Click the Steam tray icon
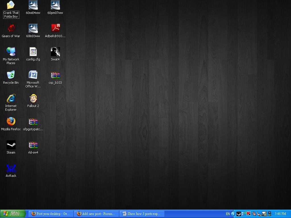Viewport: 291px width, 218px height. pos(238,214)
